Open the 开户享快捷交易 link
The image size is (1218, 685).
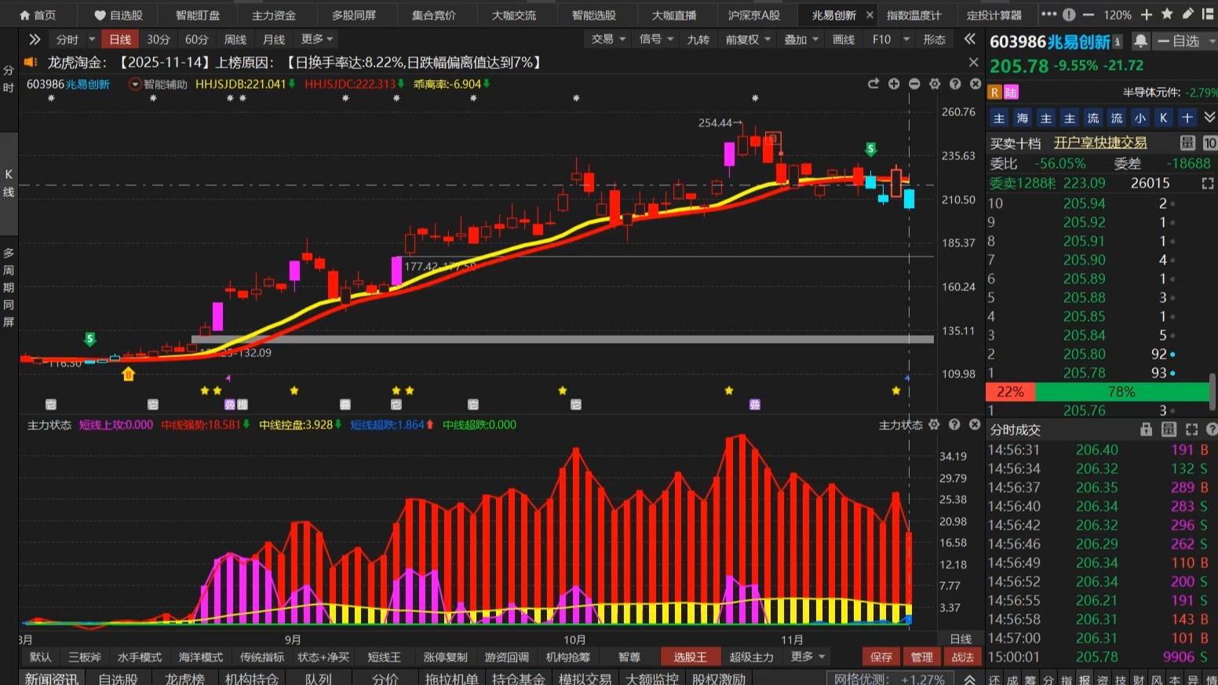pos(1099,143)
